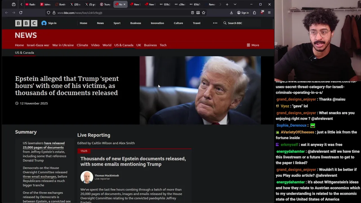Image resolution: width=361 pixels, height=203 pixels.
Task: Reload the page with refresh icon
Action: click(21, 13)
